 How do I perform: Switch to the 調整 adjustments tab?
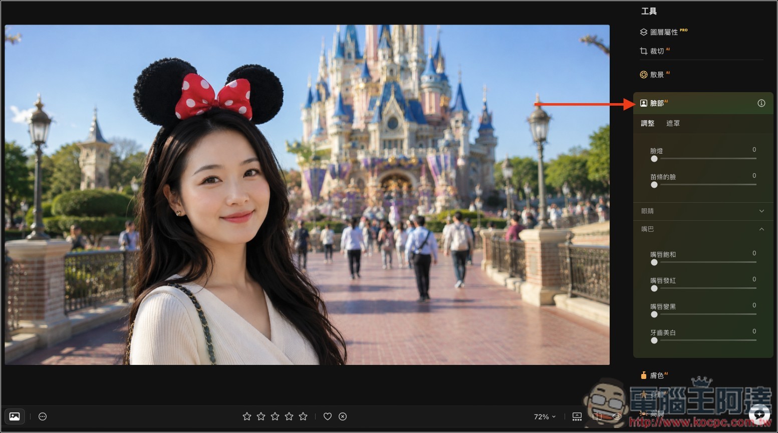click(648, 123)
